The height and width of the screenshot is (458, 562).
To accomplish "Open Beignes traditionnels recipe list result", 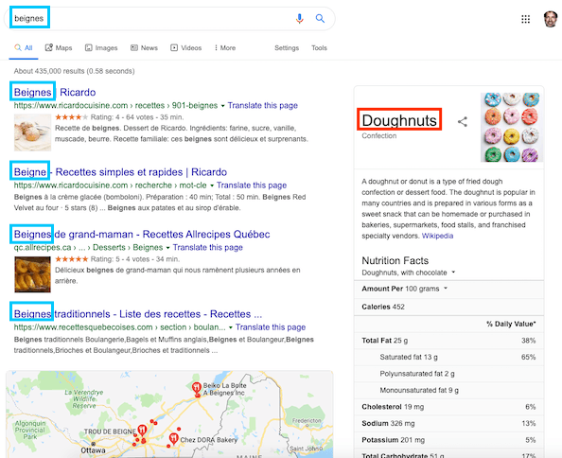I will pyautogui.click(x=138, y=314).
